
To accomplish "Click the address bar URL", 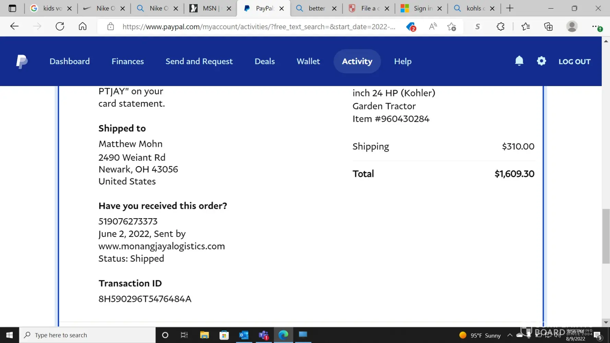I will [x=259, y=26].
